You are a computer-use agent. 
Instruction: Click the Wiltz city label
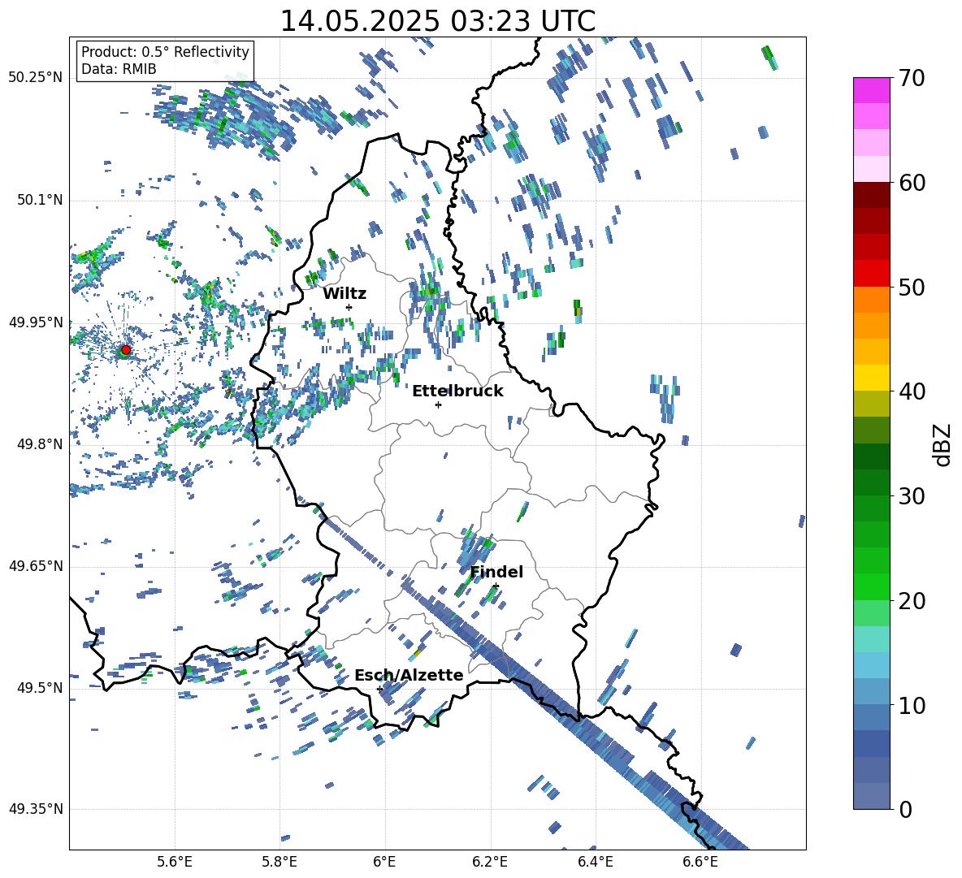click(x=344, y=294)
